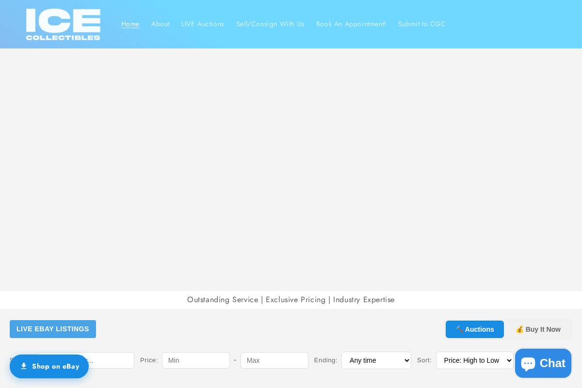Change sort from Price: High to Low
This screenshot has height=388, width=582.
[x=474, y=360]
